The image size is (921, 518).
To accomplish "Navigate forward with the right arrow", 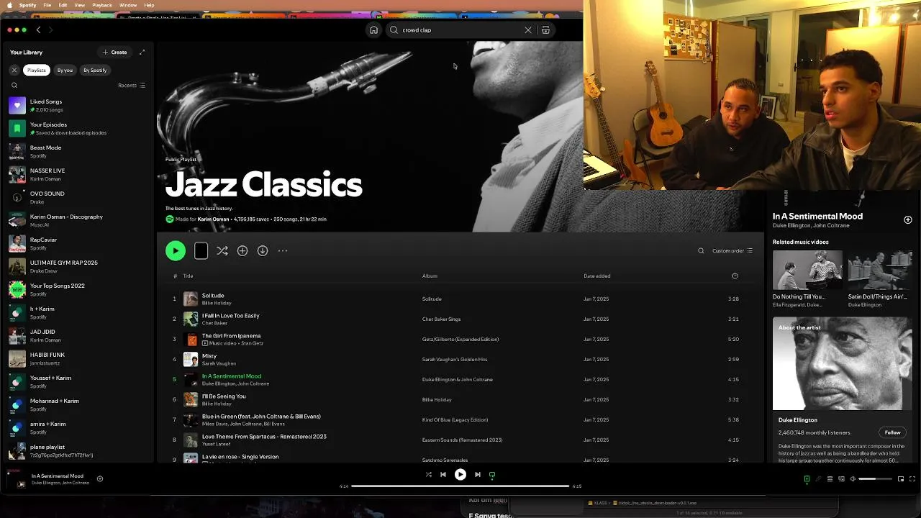I will point(50,30).
